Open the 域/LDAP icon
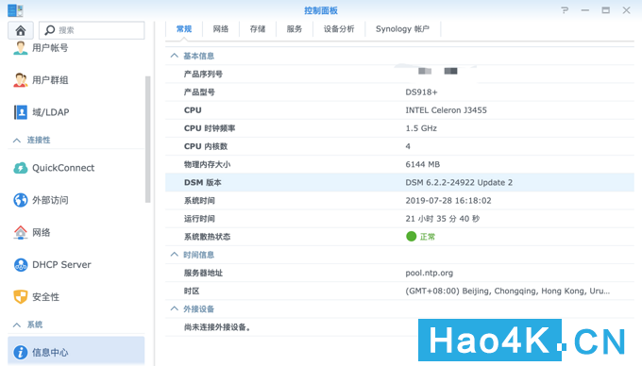Viewport: 642px width, 366px height. point(20,112)
